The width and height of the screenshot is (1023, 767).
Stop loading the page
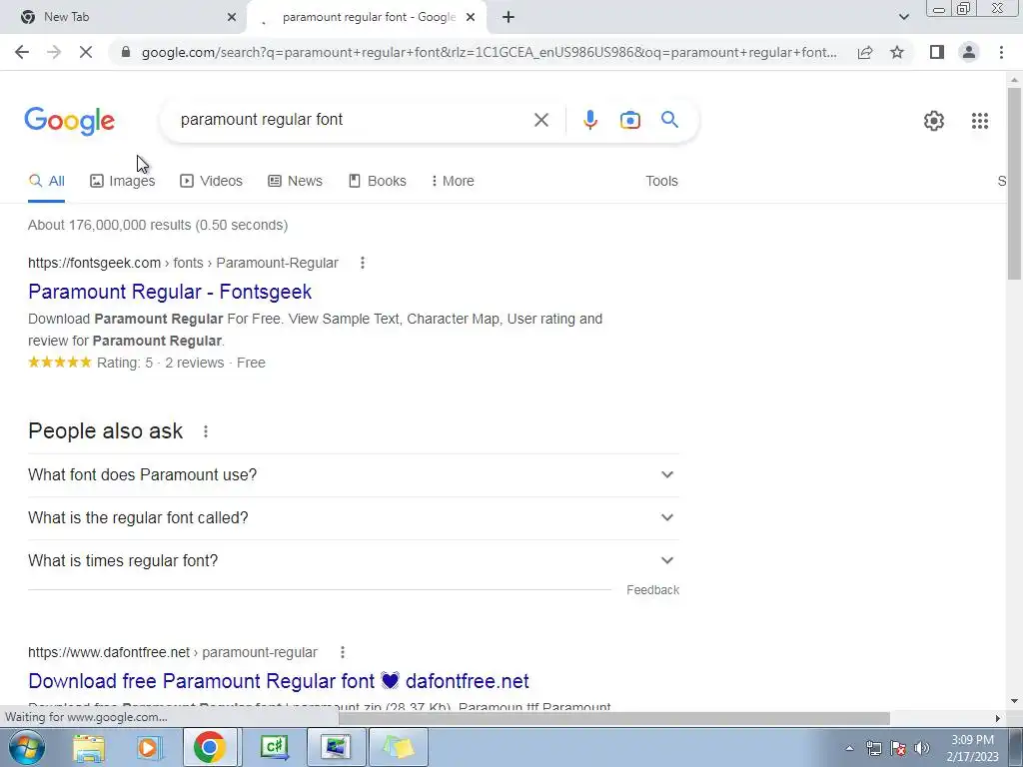(86, 52)
